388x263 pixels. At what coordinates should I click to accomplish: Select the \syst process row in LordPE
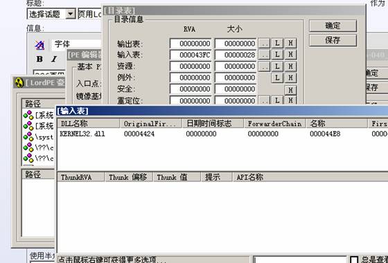pyautogui.click(x=38, y=137)
